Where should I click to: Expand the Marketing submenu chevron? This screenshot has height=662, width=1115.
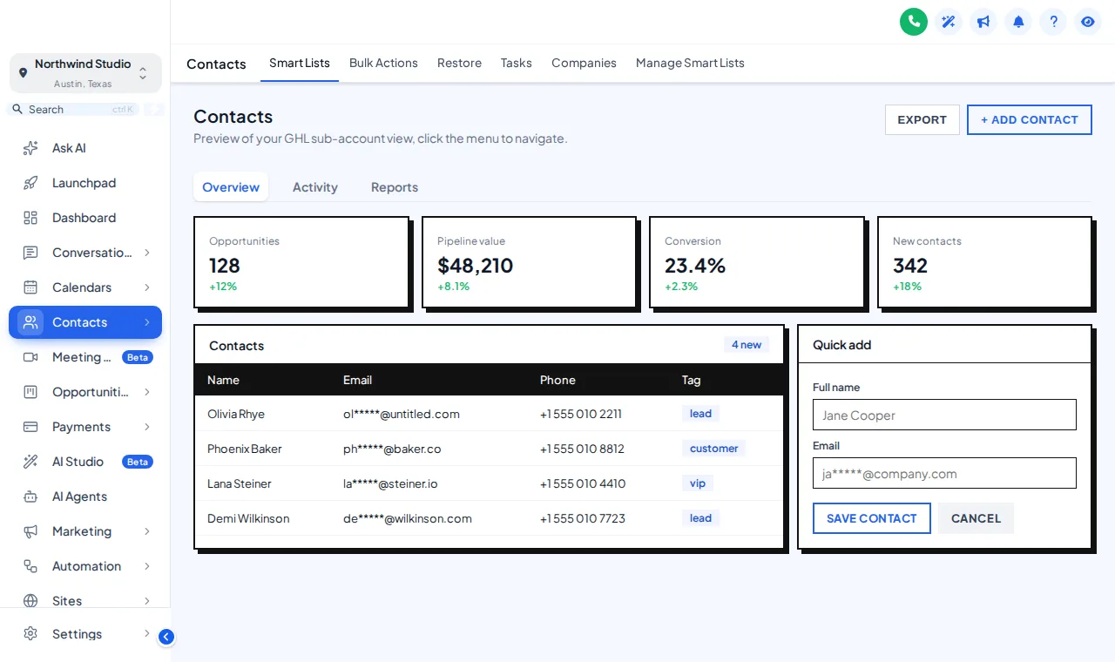147,531
